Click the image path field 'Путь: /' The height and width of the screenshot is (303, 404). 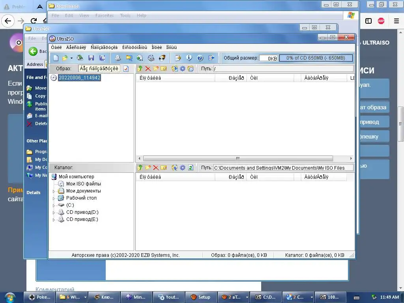pyautogui.click(x=283, y=69)
